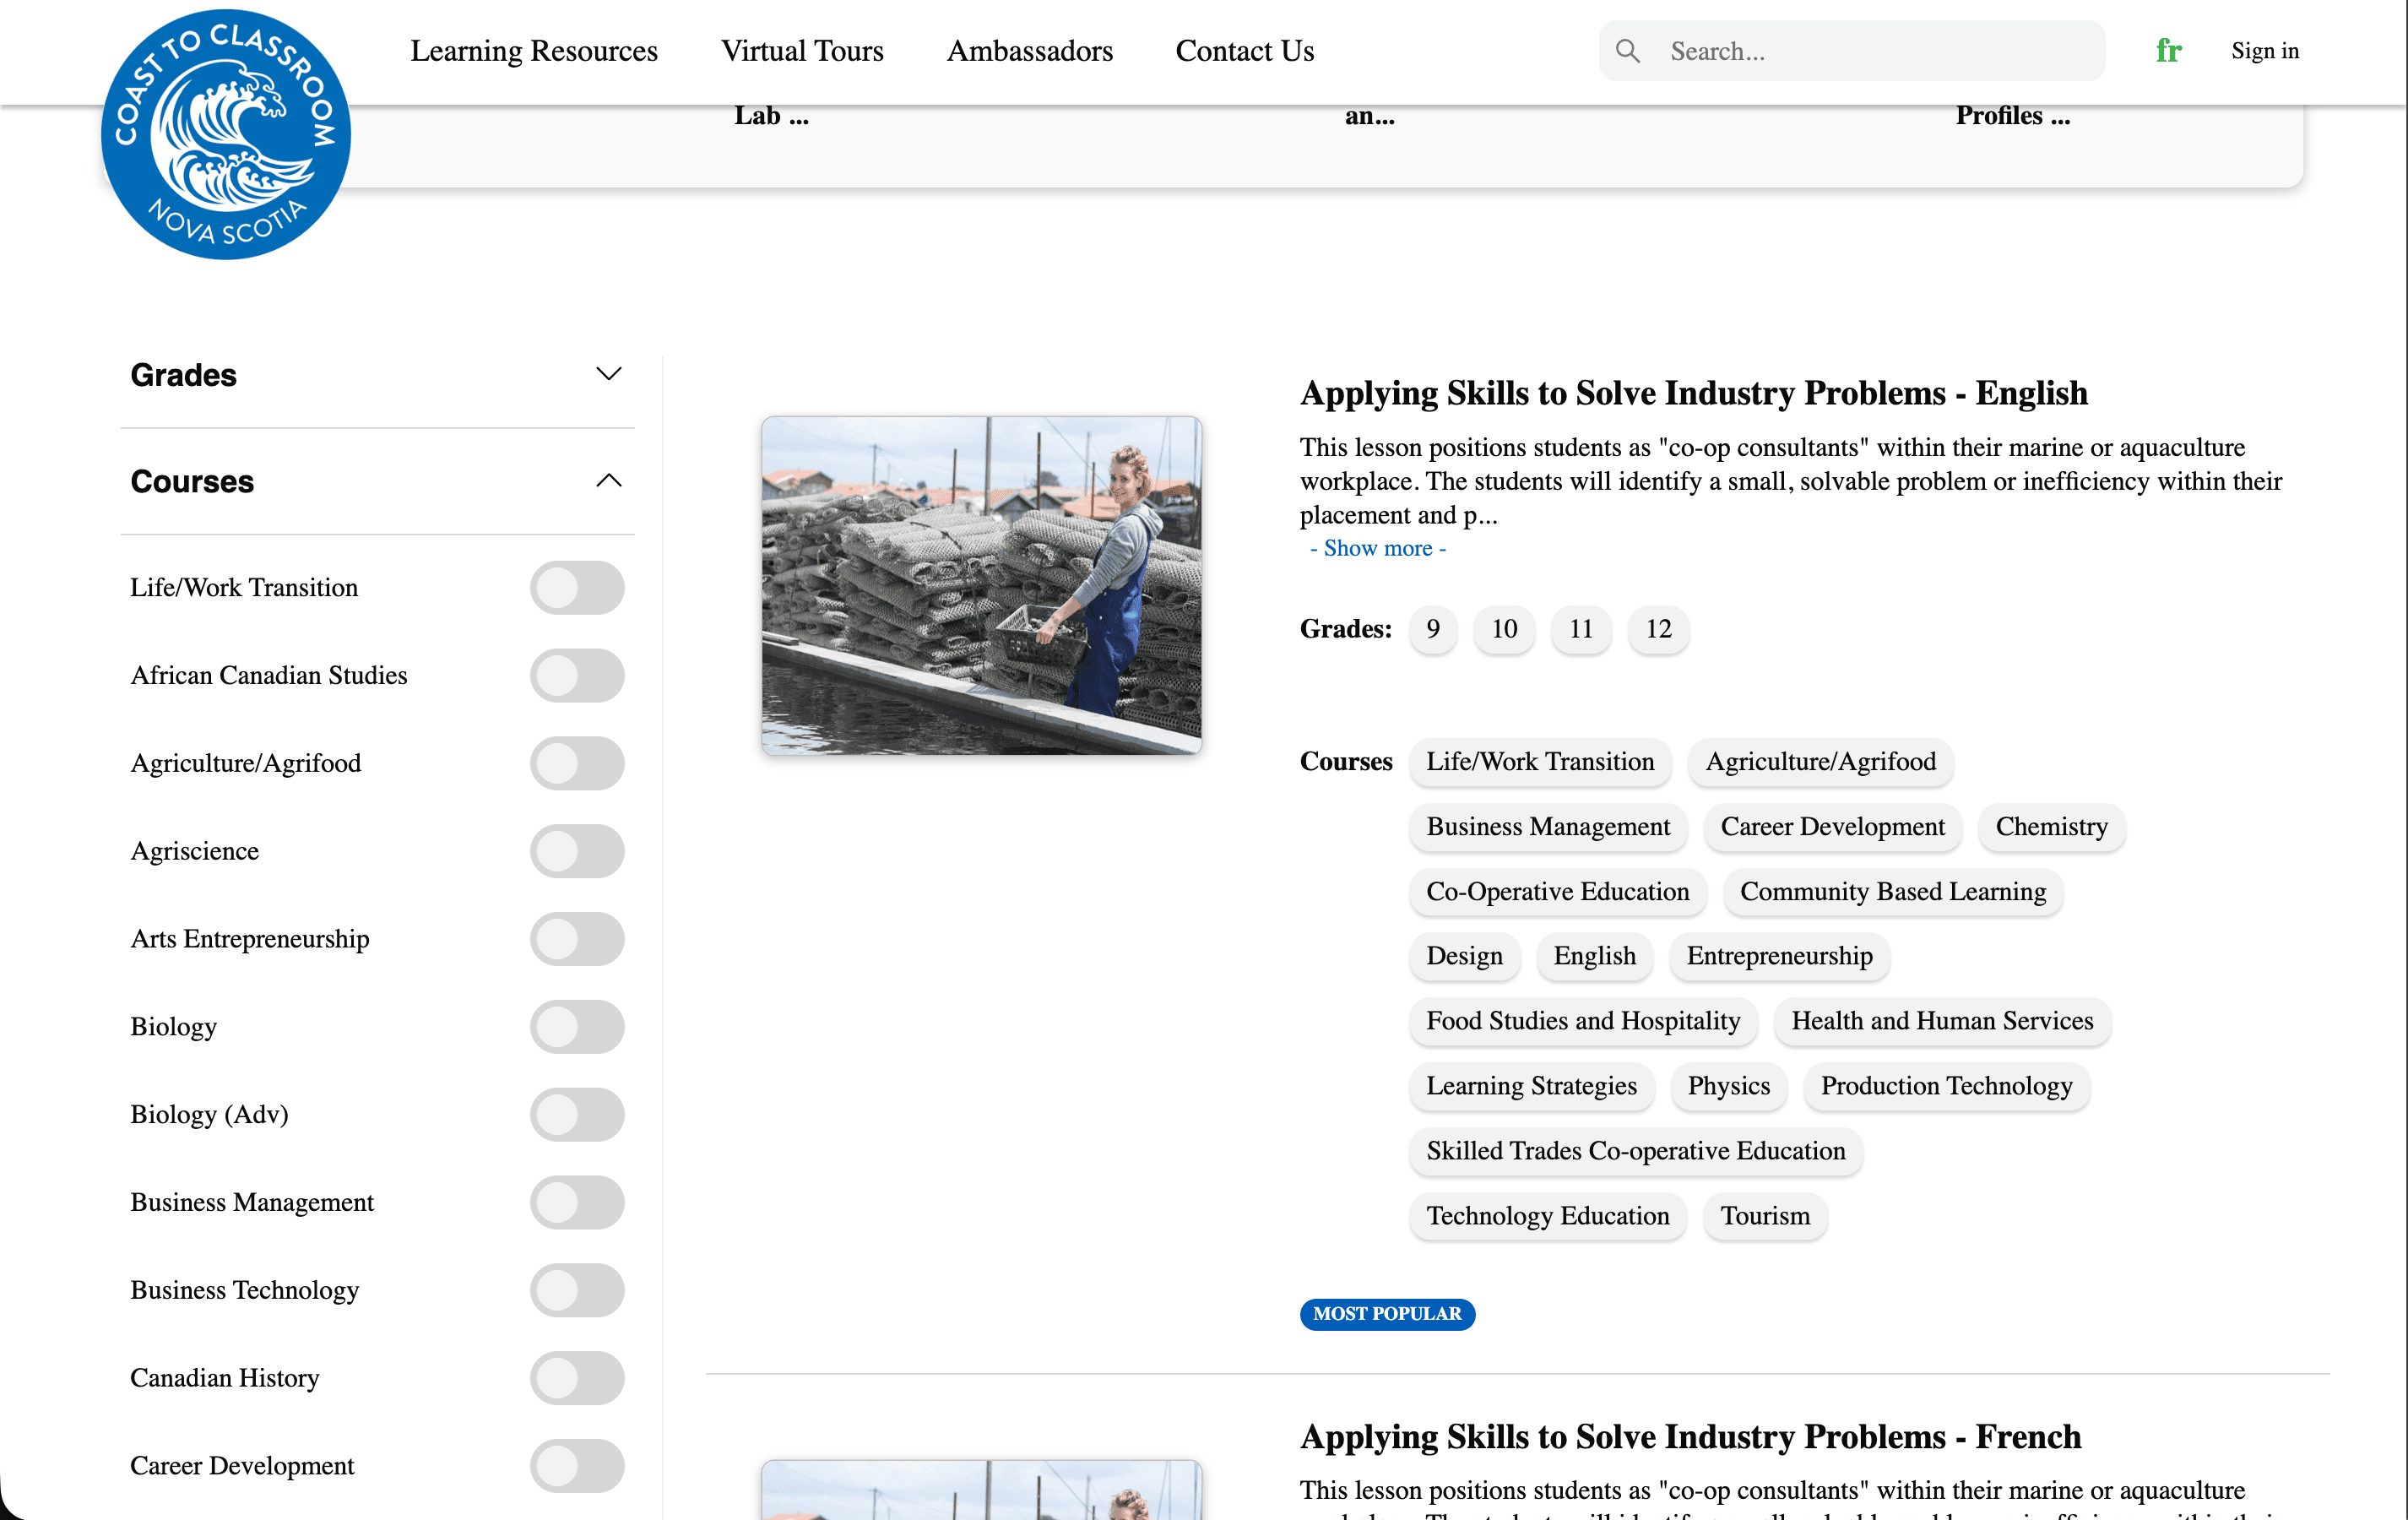
Task: Click the Entrepreneurship course tag
Action: click(1780, 956)
